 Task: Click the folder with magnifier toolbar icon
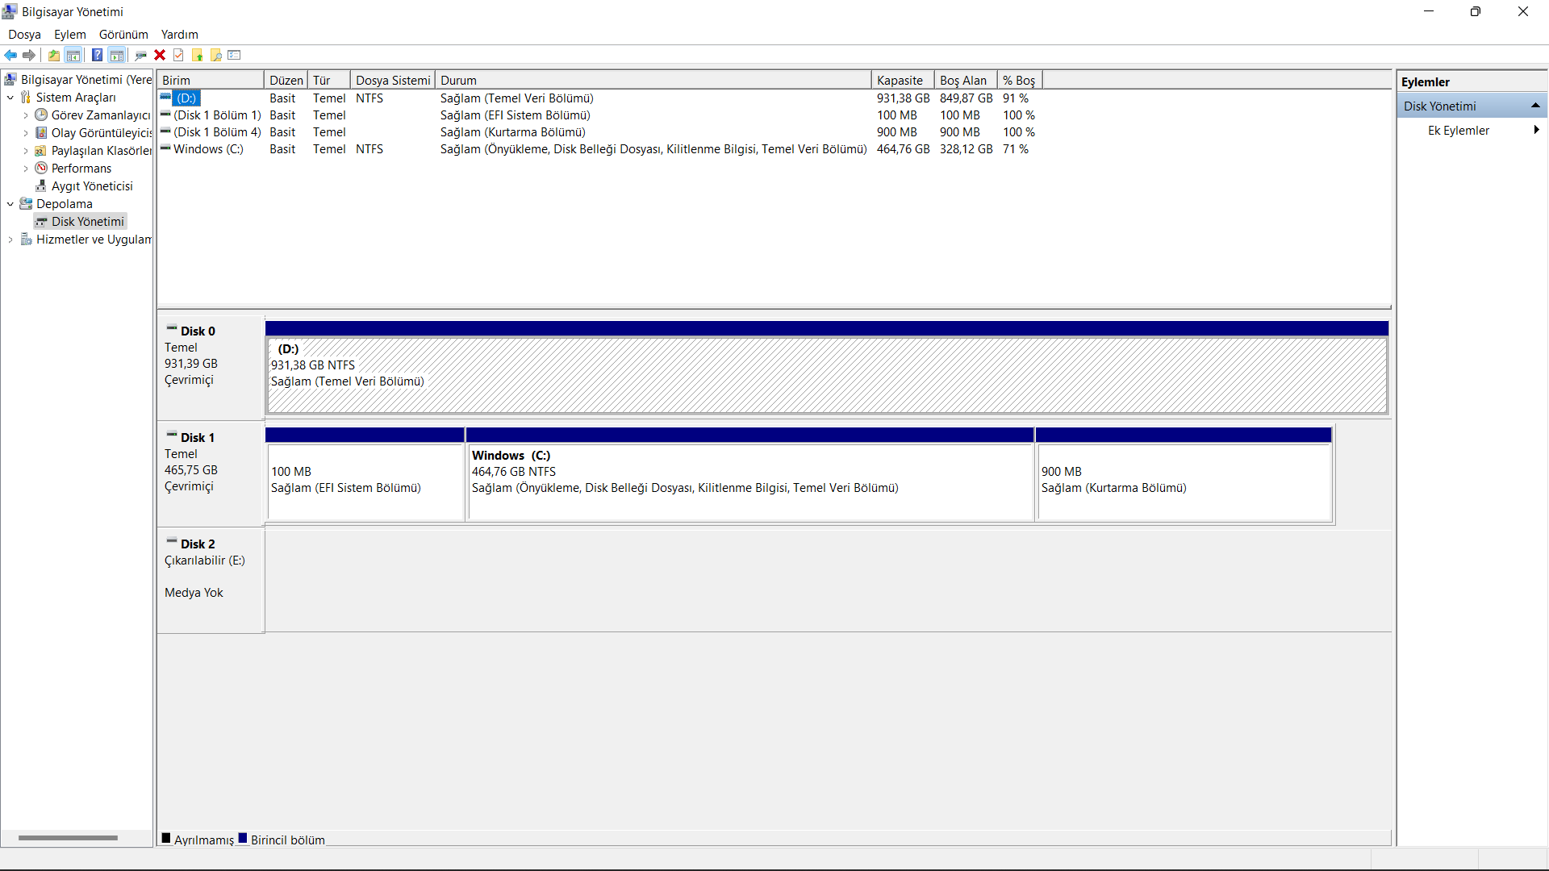coord(216,55)
